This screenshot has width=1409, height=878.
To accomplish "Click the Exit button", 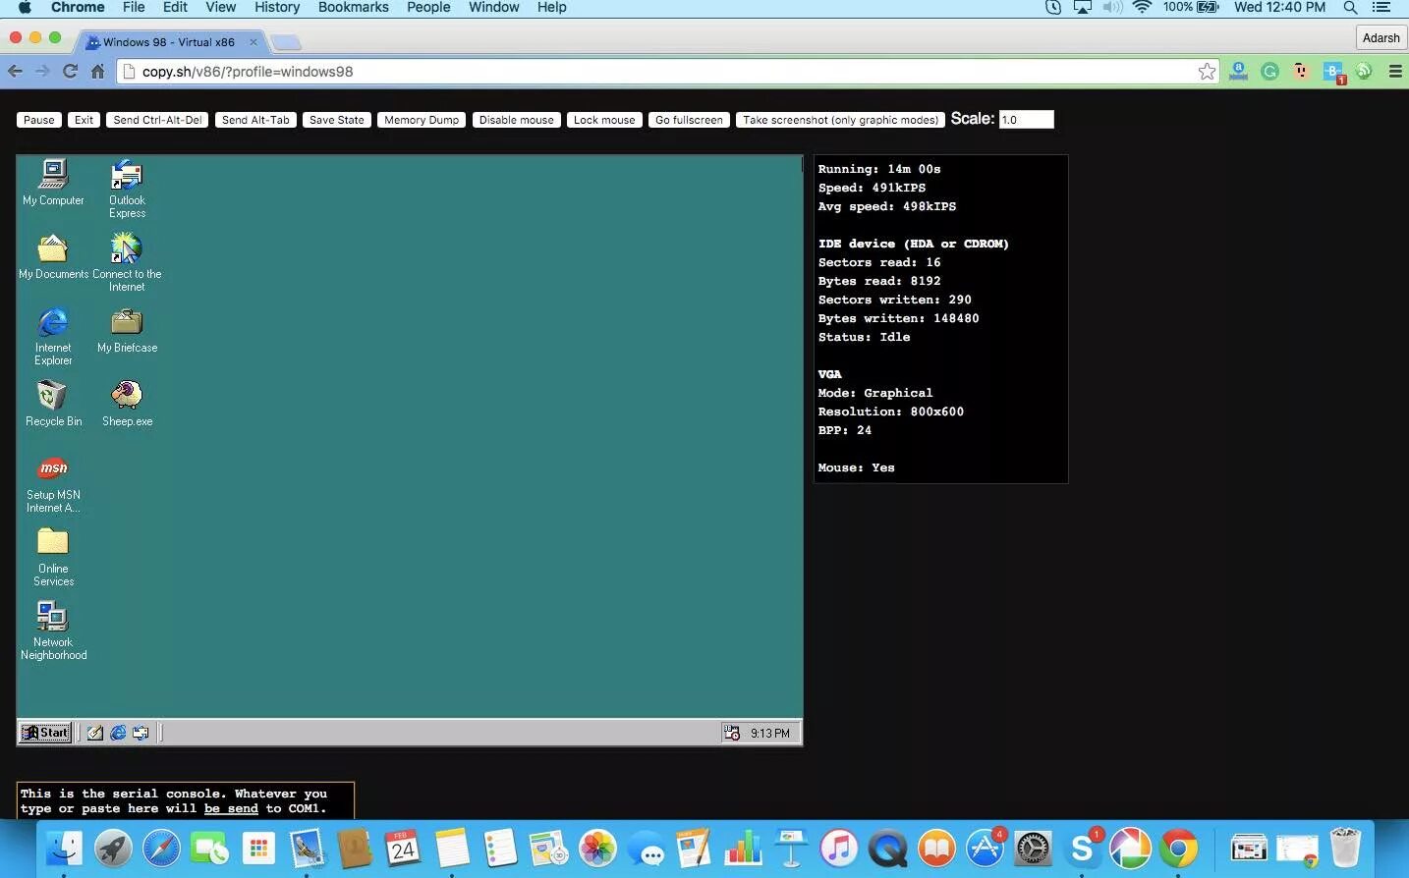I will click(84, 120).
